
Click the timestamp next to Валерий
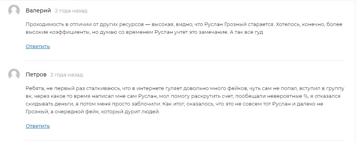pos(71,11)
